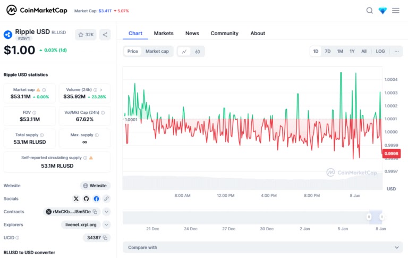Screen dimensions: 408x258
Task: Open the X (Twitter) social icon
Action: 76,199
